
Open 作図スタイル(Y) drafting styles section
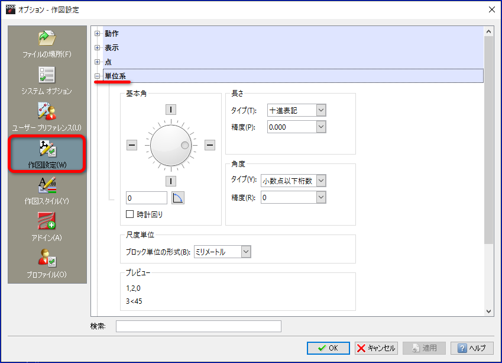click(47, 191)
